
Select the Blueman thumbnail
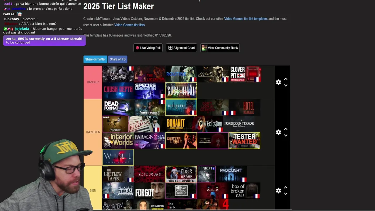[x=144, y=124]
